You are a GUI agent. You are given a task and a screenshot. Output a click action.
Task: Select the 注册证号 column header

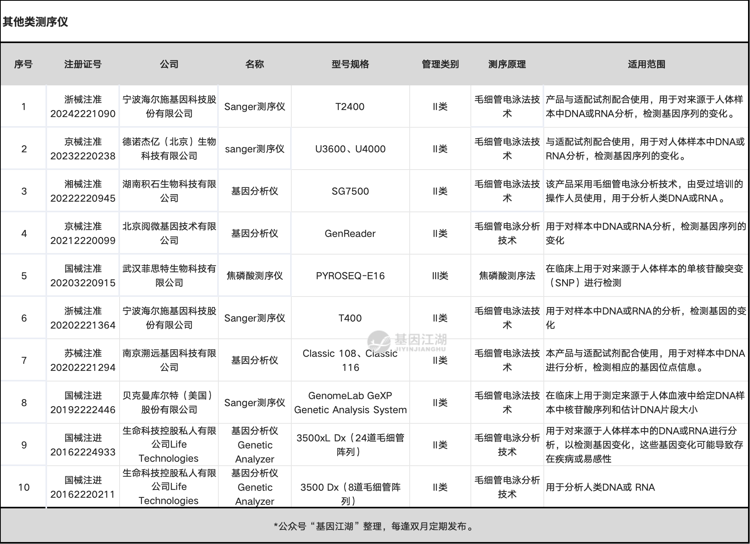(x=83, y=64)
